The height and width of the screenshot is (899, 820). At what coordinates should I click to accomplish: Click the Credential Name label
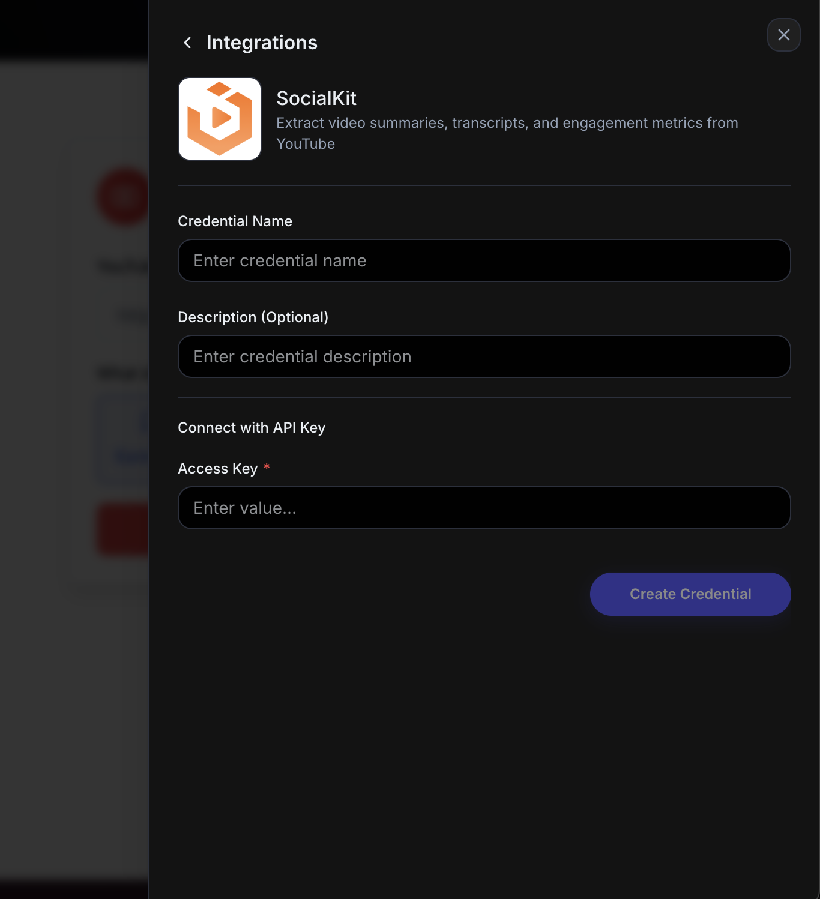click(x=235, y=221)
